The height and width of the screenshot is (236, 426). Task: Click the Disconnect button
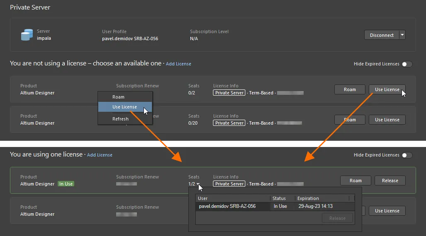[x=382, y=35]
